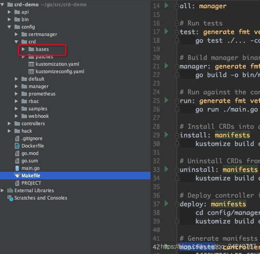Open the go.sum file name
This screenshot has width=260, height=254.
pos(29,161)
